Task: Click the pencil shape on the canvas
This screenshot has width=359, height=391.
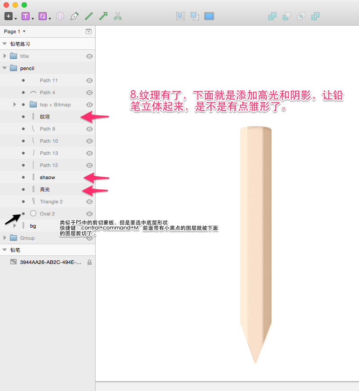Action: point(255,244)
